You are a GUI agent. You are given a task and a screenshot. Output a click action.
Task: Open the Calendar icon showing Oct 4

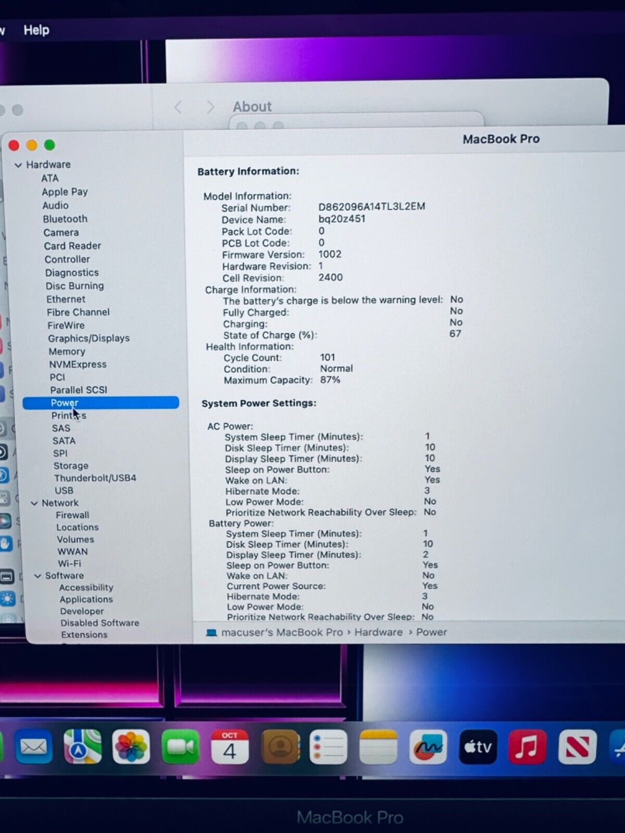229,747
